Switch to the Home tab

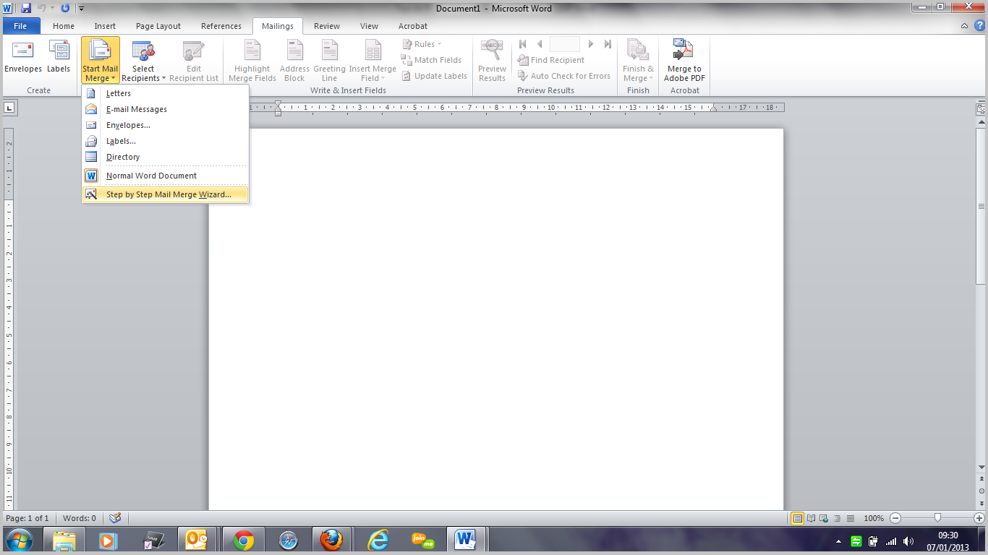[64, 26]
